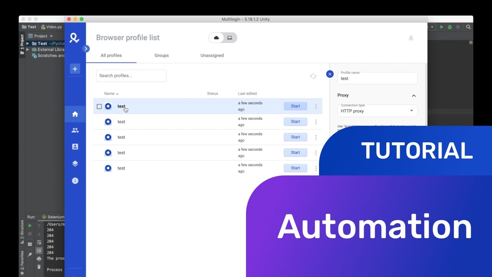Open the team members people icon
This screenshot has height=277, width=492.
point(75,130)
